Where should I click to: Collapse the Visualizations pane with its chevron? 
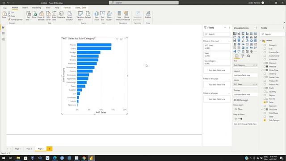click(x=257, y=28)
